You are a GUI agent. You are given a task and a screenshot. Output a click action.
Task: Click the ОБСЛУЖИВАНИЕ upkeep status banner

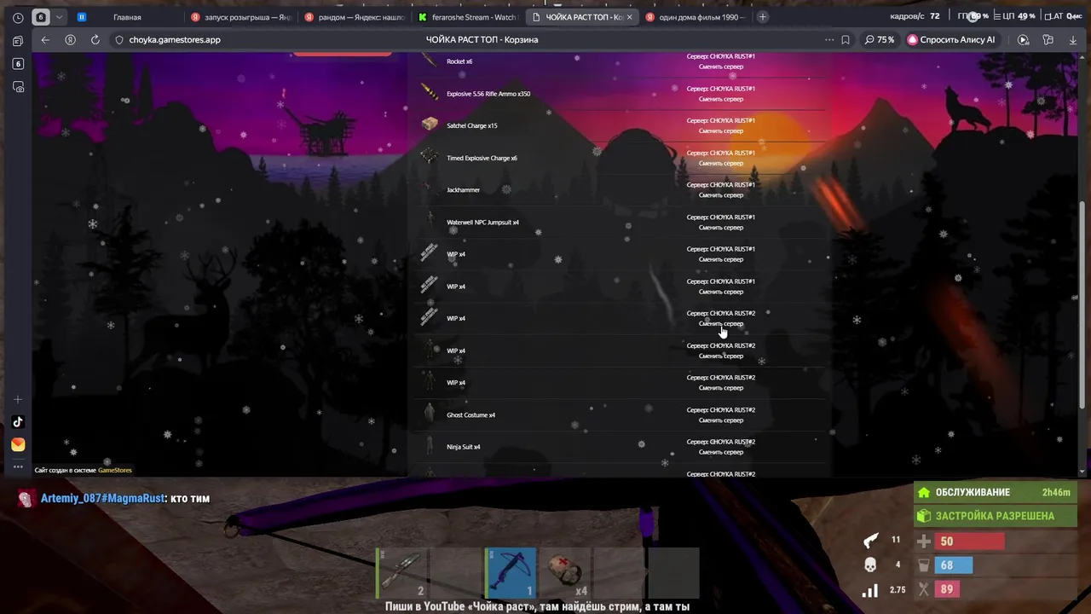(x=996, y=492)
